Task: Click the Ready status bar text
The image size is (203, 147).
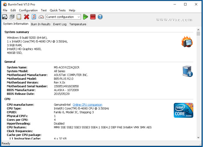Action: 6,143
